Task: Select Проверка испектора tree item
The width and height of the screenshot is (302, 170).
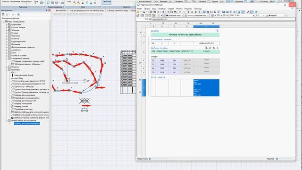Action: [x=23, y=109]
